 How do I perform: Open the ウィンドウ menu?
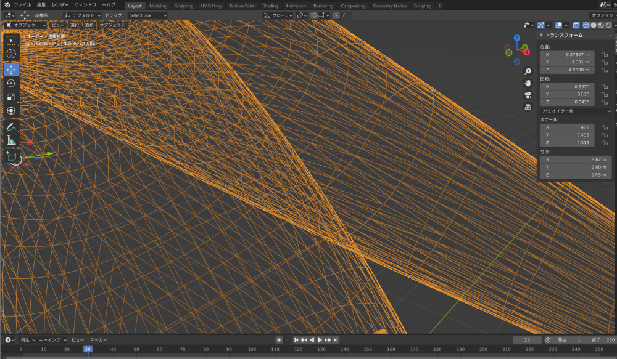click(85, 5)
